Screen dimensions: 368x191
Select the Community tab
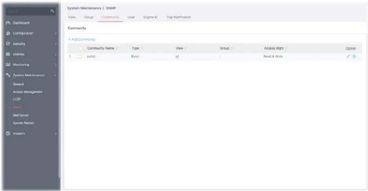tap(110, 17)
